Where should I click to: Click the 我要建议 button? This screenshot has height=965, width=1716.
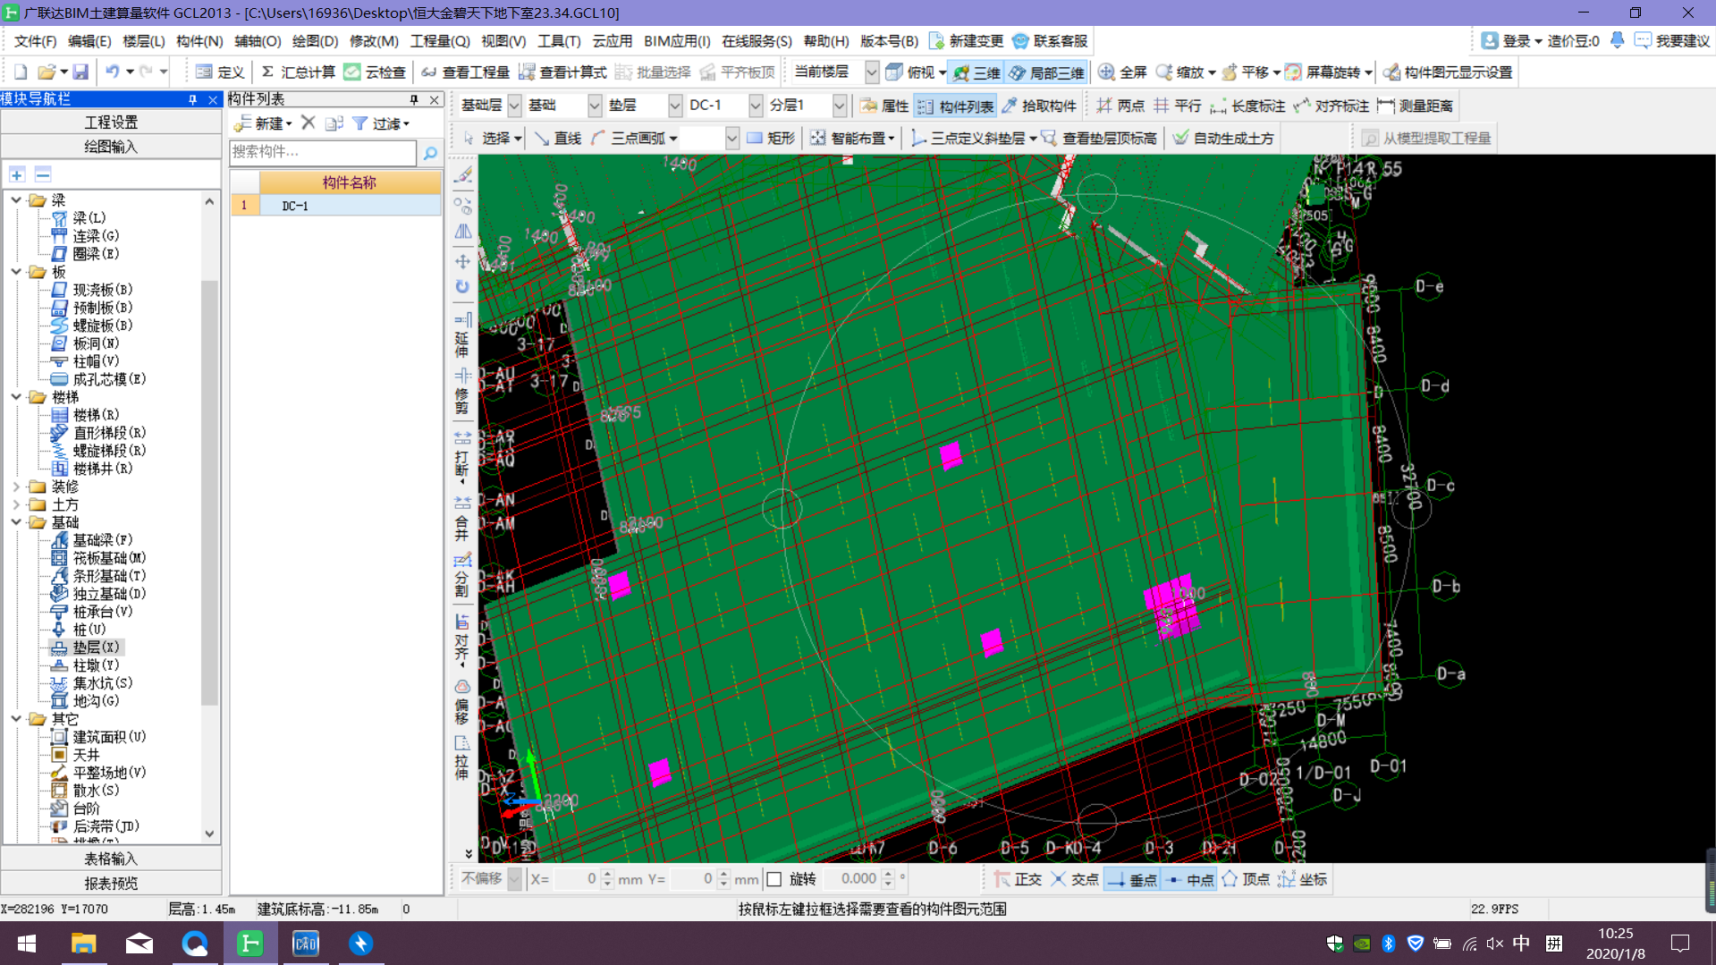click(1672, 41)
